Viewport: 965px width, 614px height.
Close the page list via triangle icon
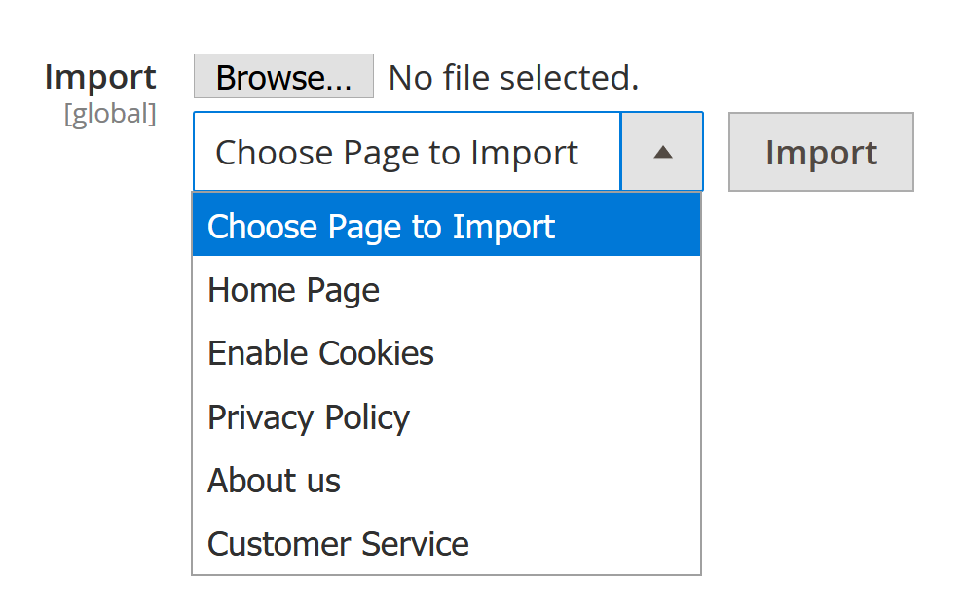[x=662, y=152]
